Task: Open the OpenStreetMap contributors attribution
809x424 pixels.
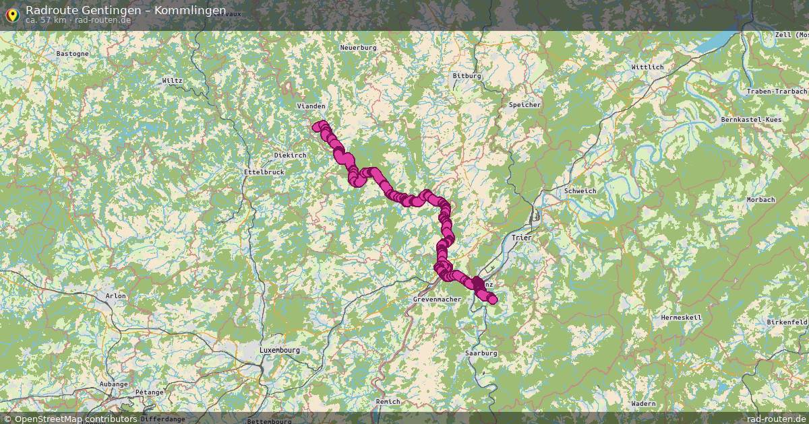Action: 76,419
